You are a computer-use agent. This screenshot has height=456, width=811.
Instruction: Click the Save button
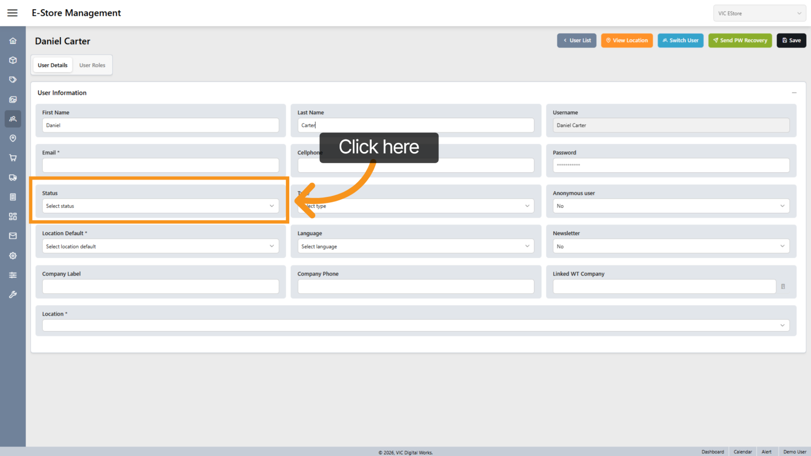791,41
